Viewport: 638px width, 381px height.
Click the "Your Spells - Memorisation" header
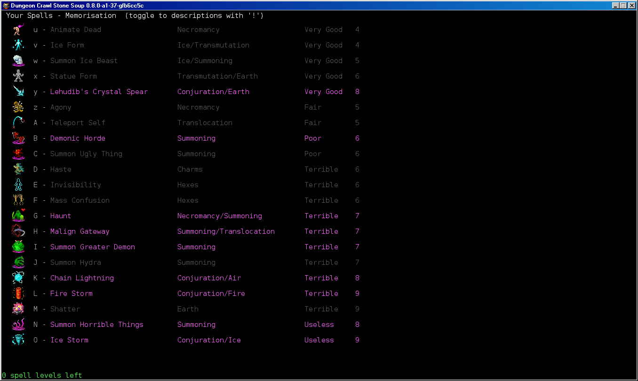61,16
